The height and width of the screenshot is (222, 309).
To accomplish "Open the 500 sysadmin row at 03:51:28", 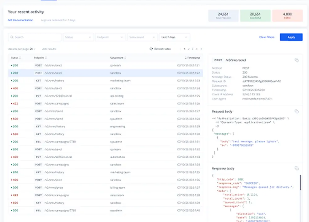I will pyautogui.click(x=106, y=119).
